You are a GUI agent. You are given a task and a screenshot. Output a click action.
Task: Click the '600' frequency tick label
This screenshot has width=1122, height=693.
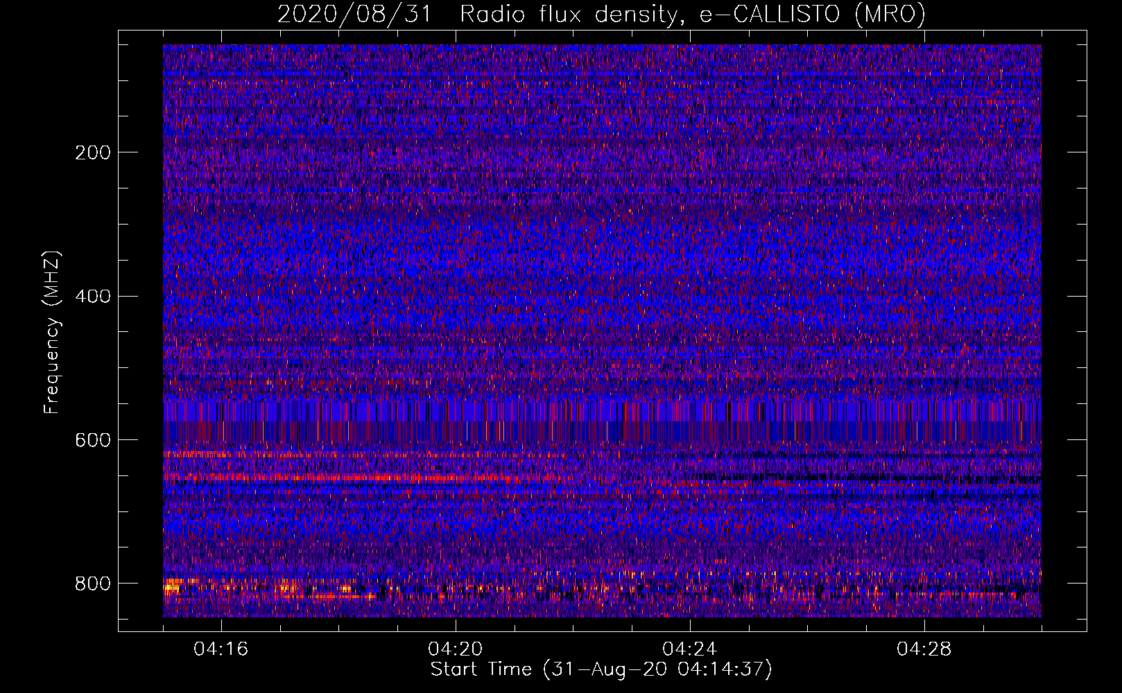93,441
